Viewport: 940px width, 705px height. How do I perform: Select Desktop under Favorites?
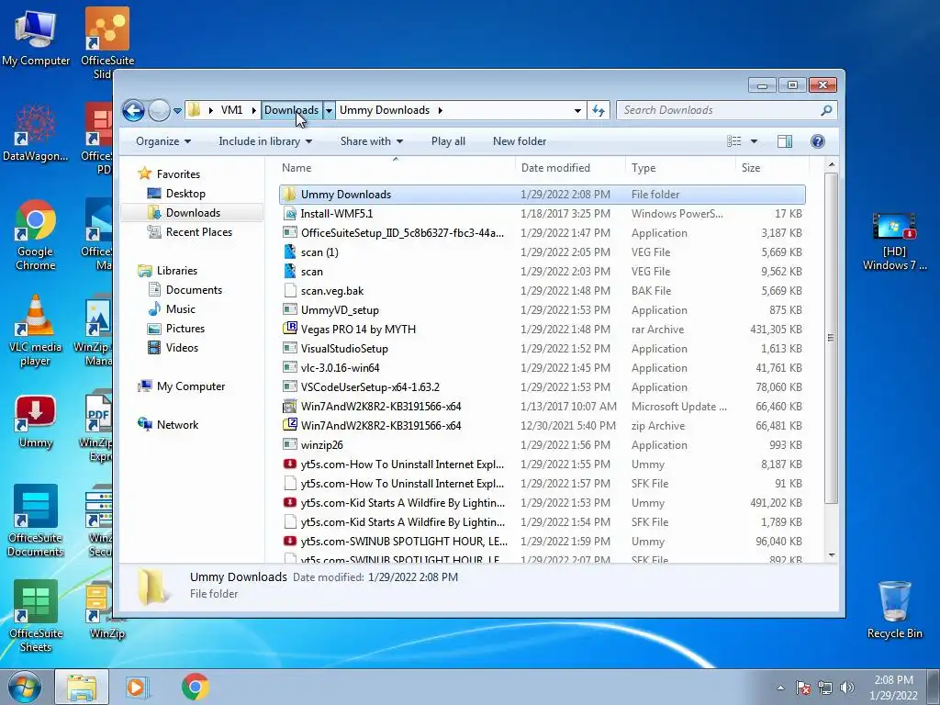(x=185, y=194)
